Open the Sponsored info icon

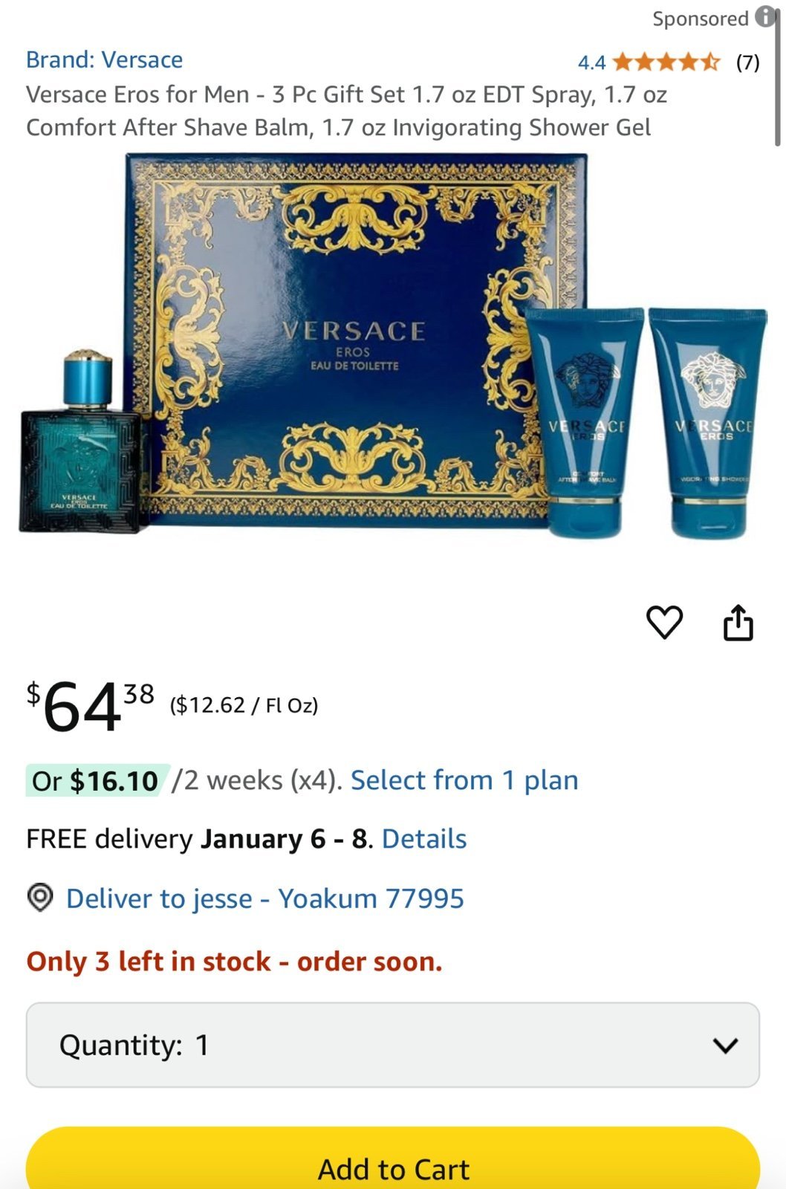click(x=764, y=17)
